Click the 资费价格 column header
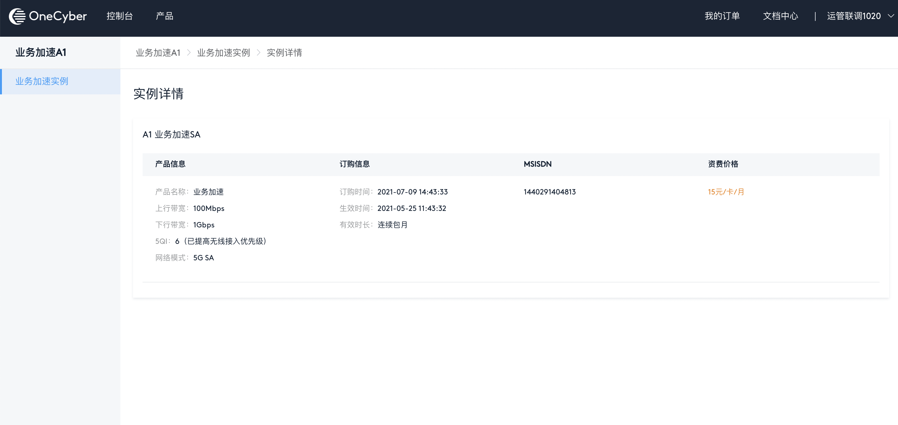The height and width of the screenshot is (425, 898). pyautogui.click(x=723, y=164)
